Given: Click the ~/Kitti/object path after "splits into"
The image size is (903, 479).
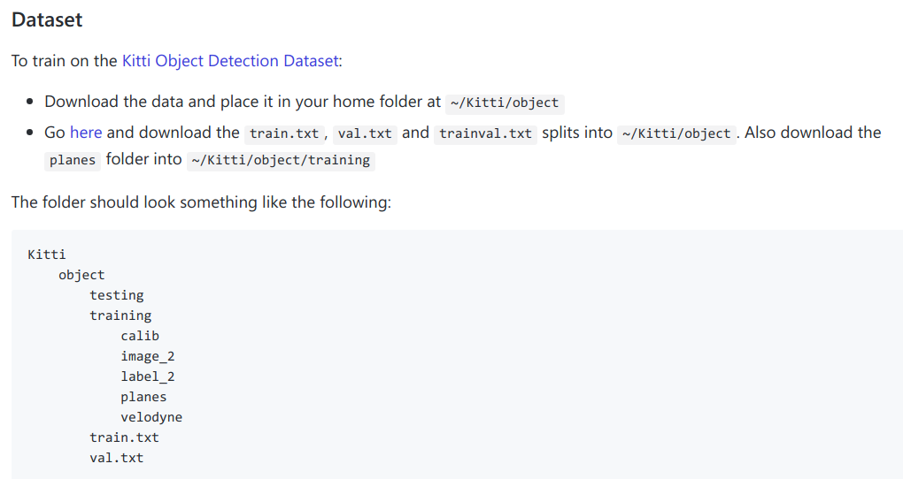Looking at the screenshot, I should [x=676, y=134].
